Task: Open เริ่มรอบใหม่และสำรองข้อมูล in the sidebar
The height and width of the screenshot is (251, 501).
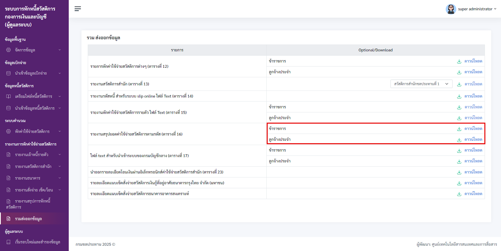Action: [34, 242]
